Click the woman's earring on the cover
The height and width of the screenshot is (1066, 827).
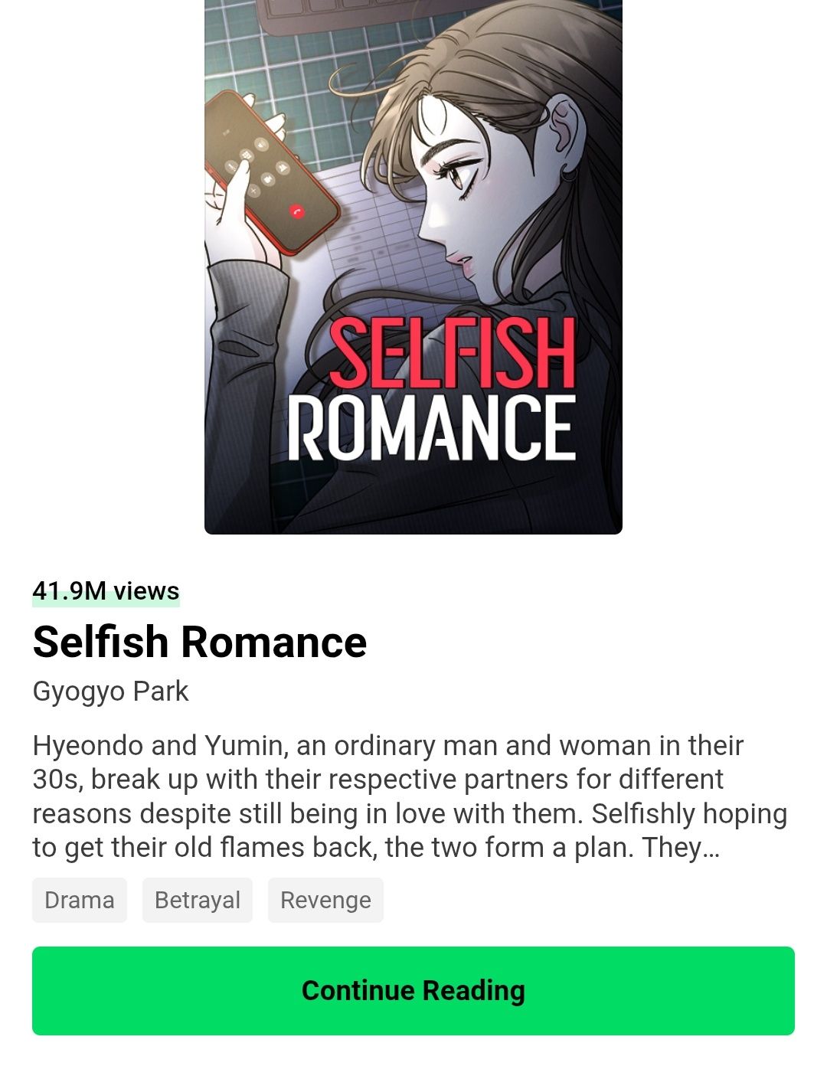coord(568,173)
